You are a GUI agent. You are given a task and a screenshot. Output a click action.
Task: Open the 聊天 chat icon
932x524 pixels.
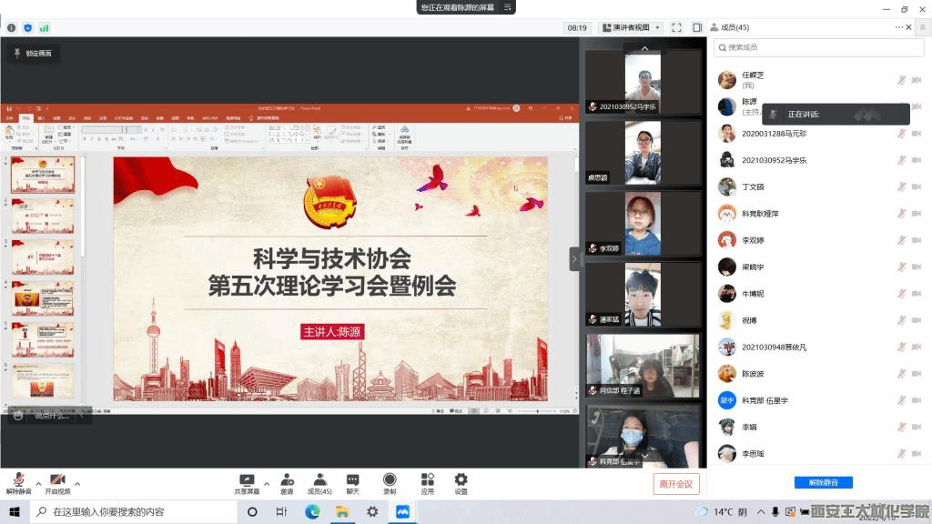[352, 483]
